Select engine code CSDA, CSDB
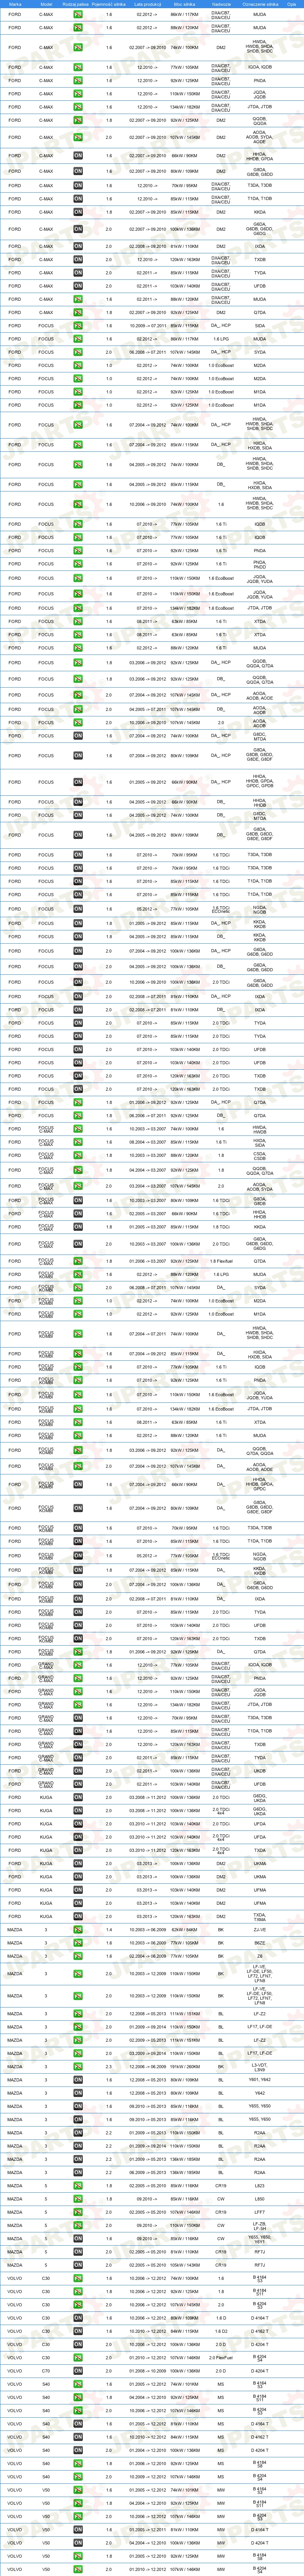Image resolution: width=304 pixels, height=2576 pixels. point(260,1156)
